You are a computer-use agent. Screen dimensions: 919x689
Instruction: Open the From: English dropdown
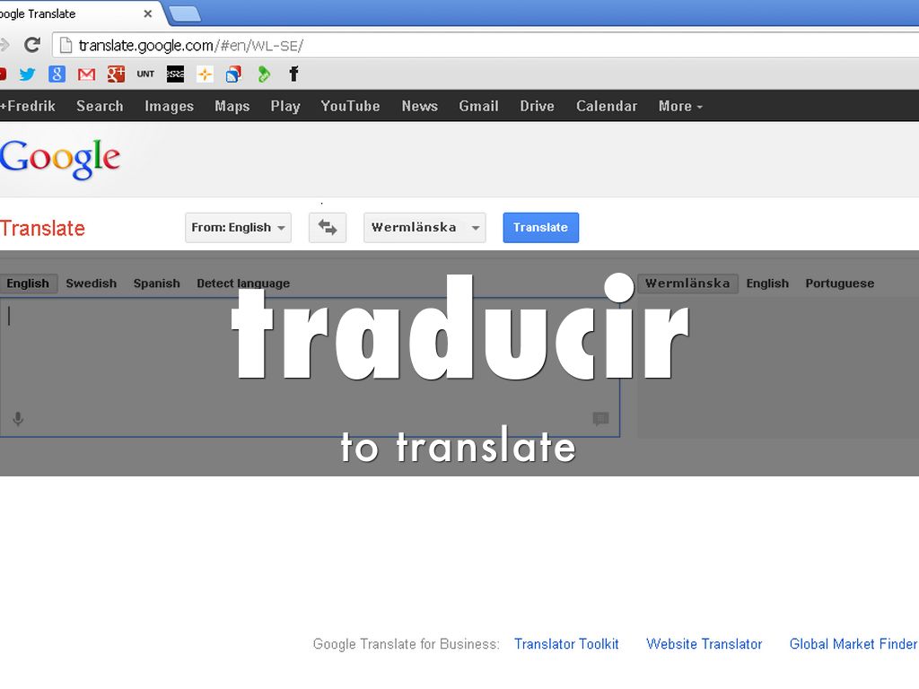(x=239, y=228)
